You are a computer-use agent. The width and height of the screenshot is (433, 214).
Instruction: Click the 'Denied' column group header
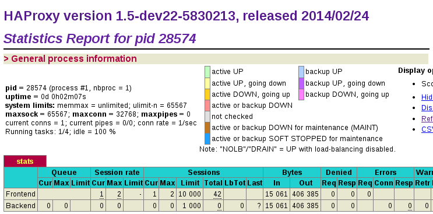pos(339,173)
